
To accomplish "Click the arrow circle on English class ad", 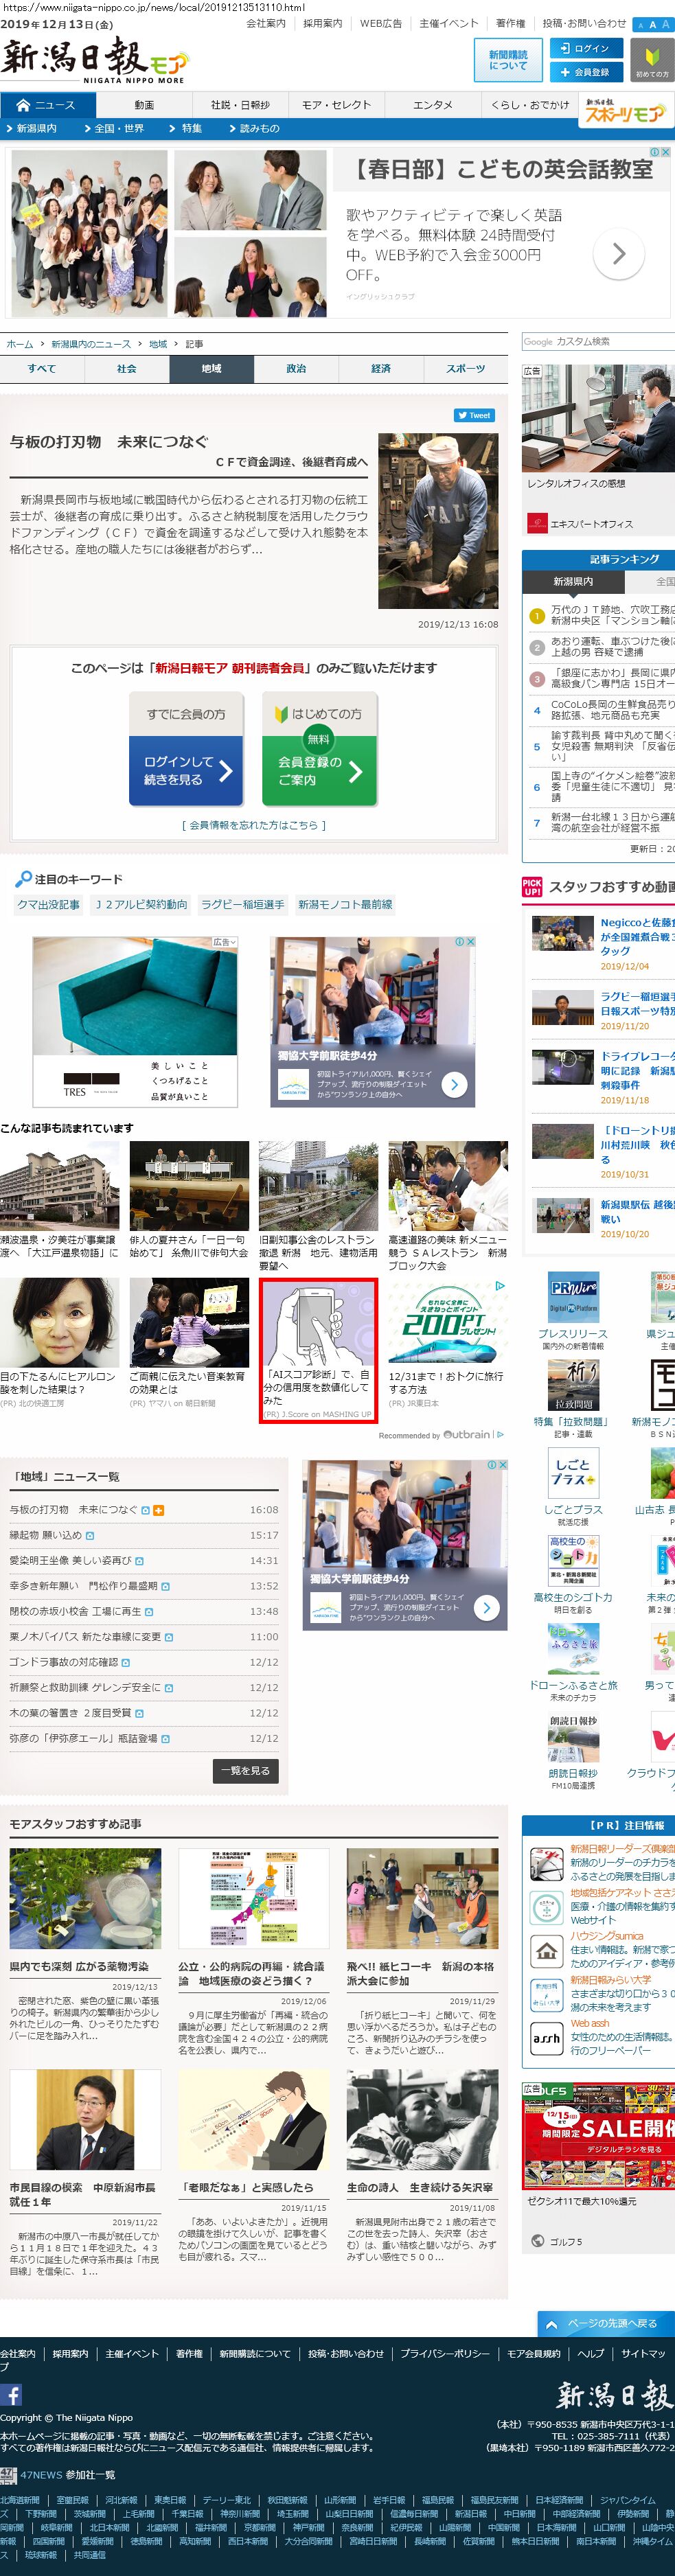I will (x=618, y=254).
